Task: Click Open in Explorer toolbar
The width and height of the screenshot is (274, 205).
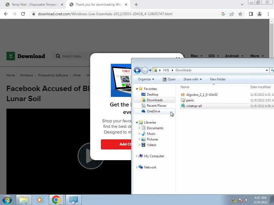Action: click(169, 79)
